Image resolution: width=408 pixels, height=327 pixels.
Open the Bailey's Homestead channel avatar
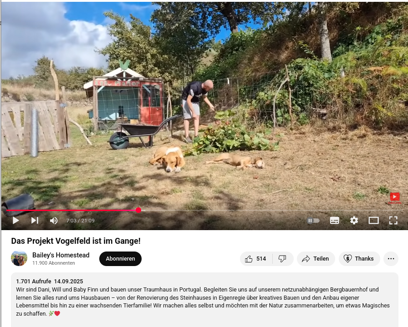click(x=19, y=258)
